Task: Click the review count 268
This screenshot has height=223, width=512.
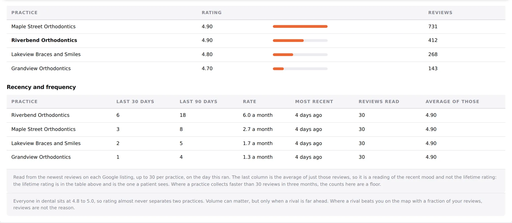Action: tap(433, 54)
